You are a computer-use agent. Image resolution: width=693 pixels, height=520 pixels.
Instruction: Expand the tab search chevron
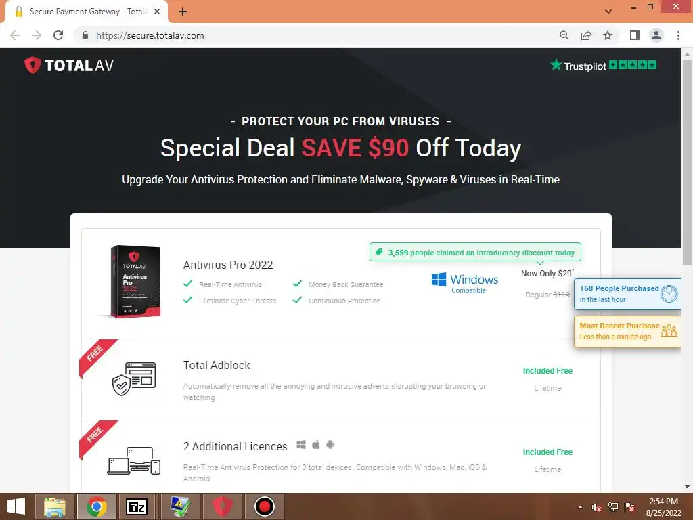coord(608,11)
